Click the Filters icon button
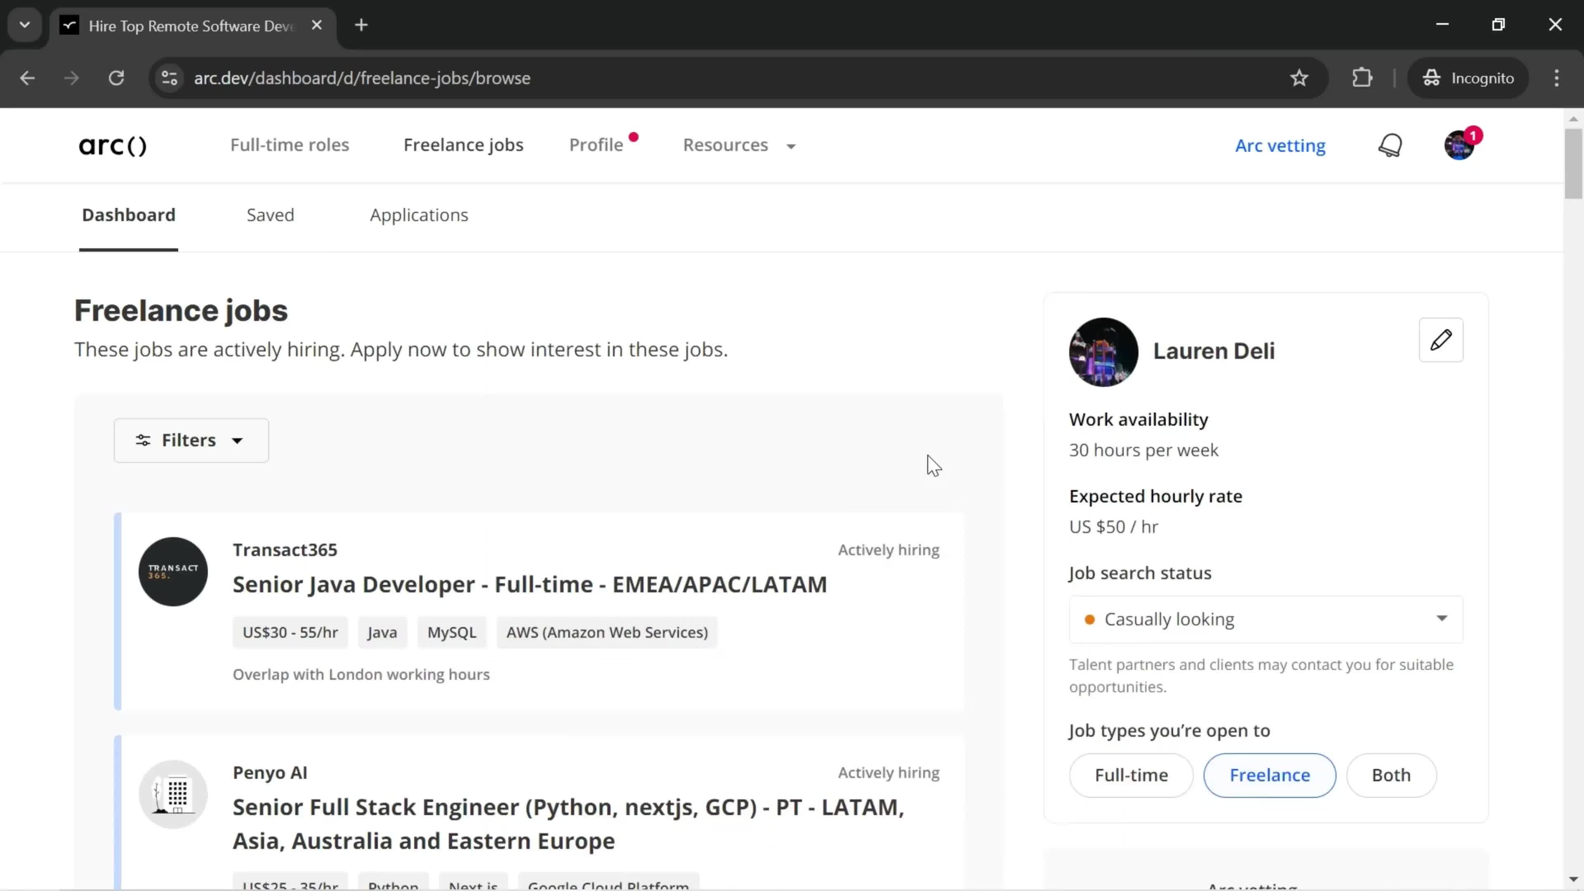This screenshot has height=891, width=1584. click(142, 439)
